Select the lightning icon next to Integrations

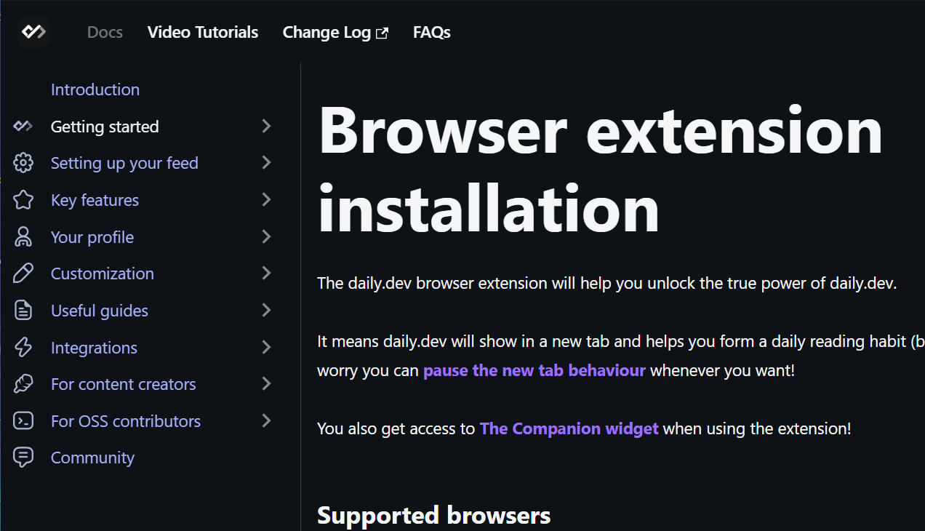[x=23, y=347]
